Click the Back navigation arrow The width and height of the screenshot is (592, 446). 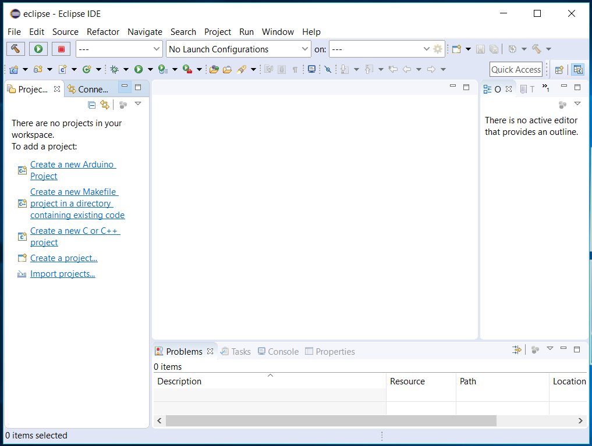tap(407, 69)
